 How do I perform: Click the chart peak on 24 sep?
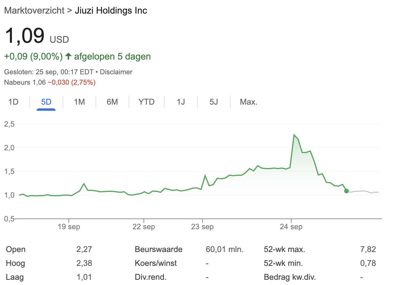pos(294,135)
